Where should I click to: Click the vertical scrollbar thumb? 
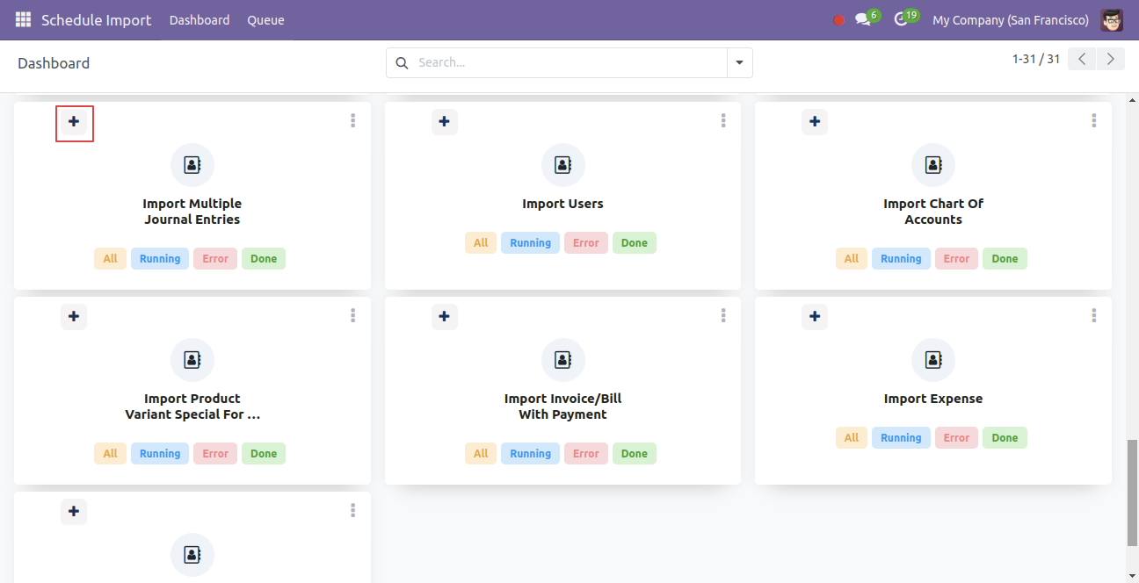coord(1132,492)
